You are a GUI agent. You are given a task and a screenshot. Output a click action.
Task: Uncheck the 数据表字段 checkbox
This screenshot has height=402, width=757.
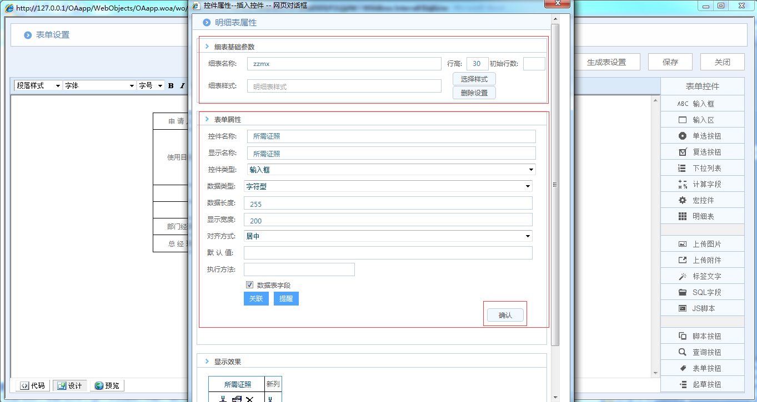tap(250, 284)
